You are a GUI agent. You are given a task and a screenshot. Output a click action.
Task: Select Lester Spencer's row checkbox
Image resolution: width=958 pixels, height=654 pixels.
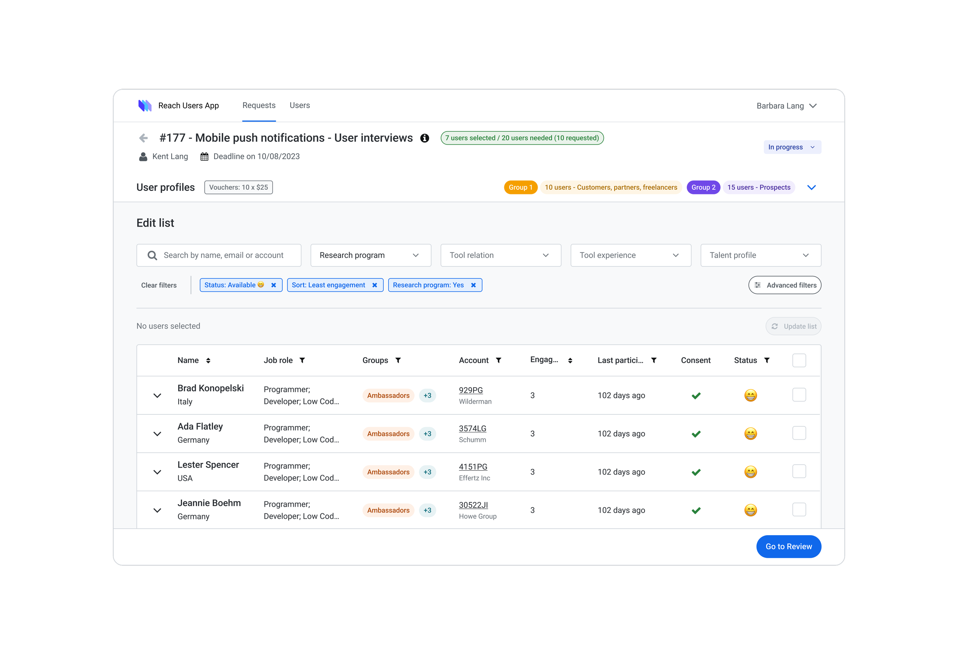click(x=799, y=471)
